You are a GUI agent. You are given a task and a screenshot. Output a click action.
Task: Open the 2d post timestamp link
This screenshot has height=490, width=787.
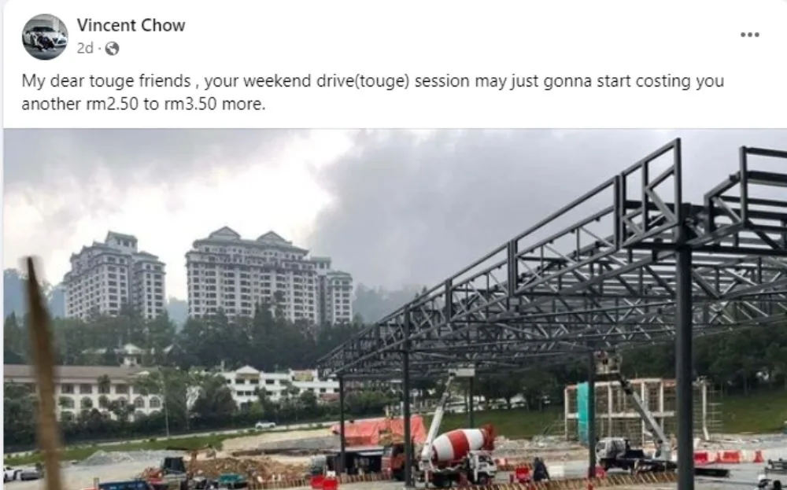pos(85,48)
